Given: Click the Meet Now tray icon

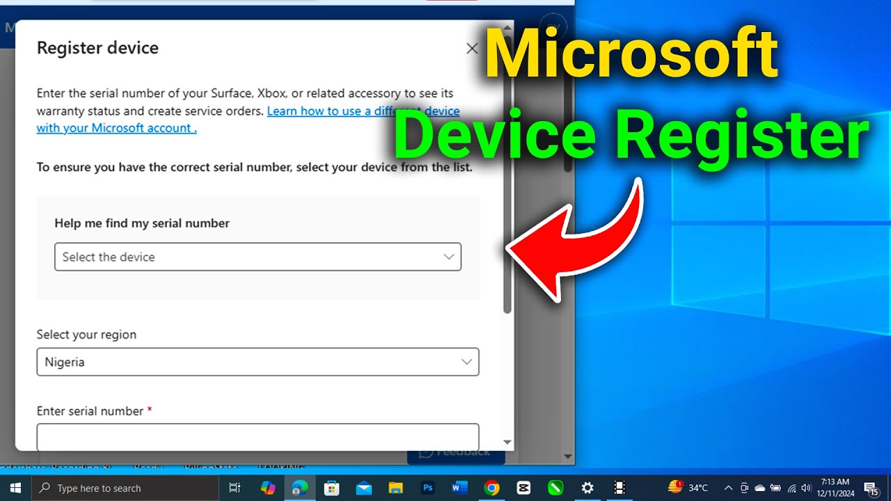Looking at the screenshot, I should point(744,488).
